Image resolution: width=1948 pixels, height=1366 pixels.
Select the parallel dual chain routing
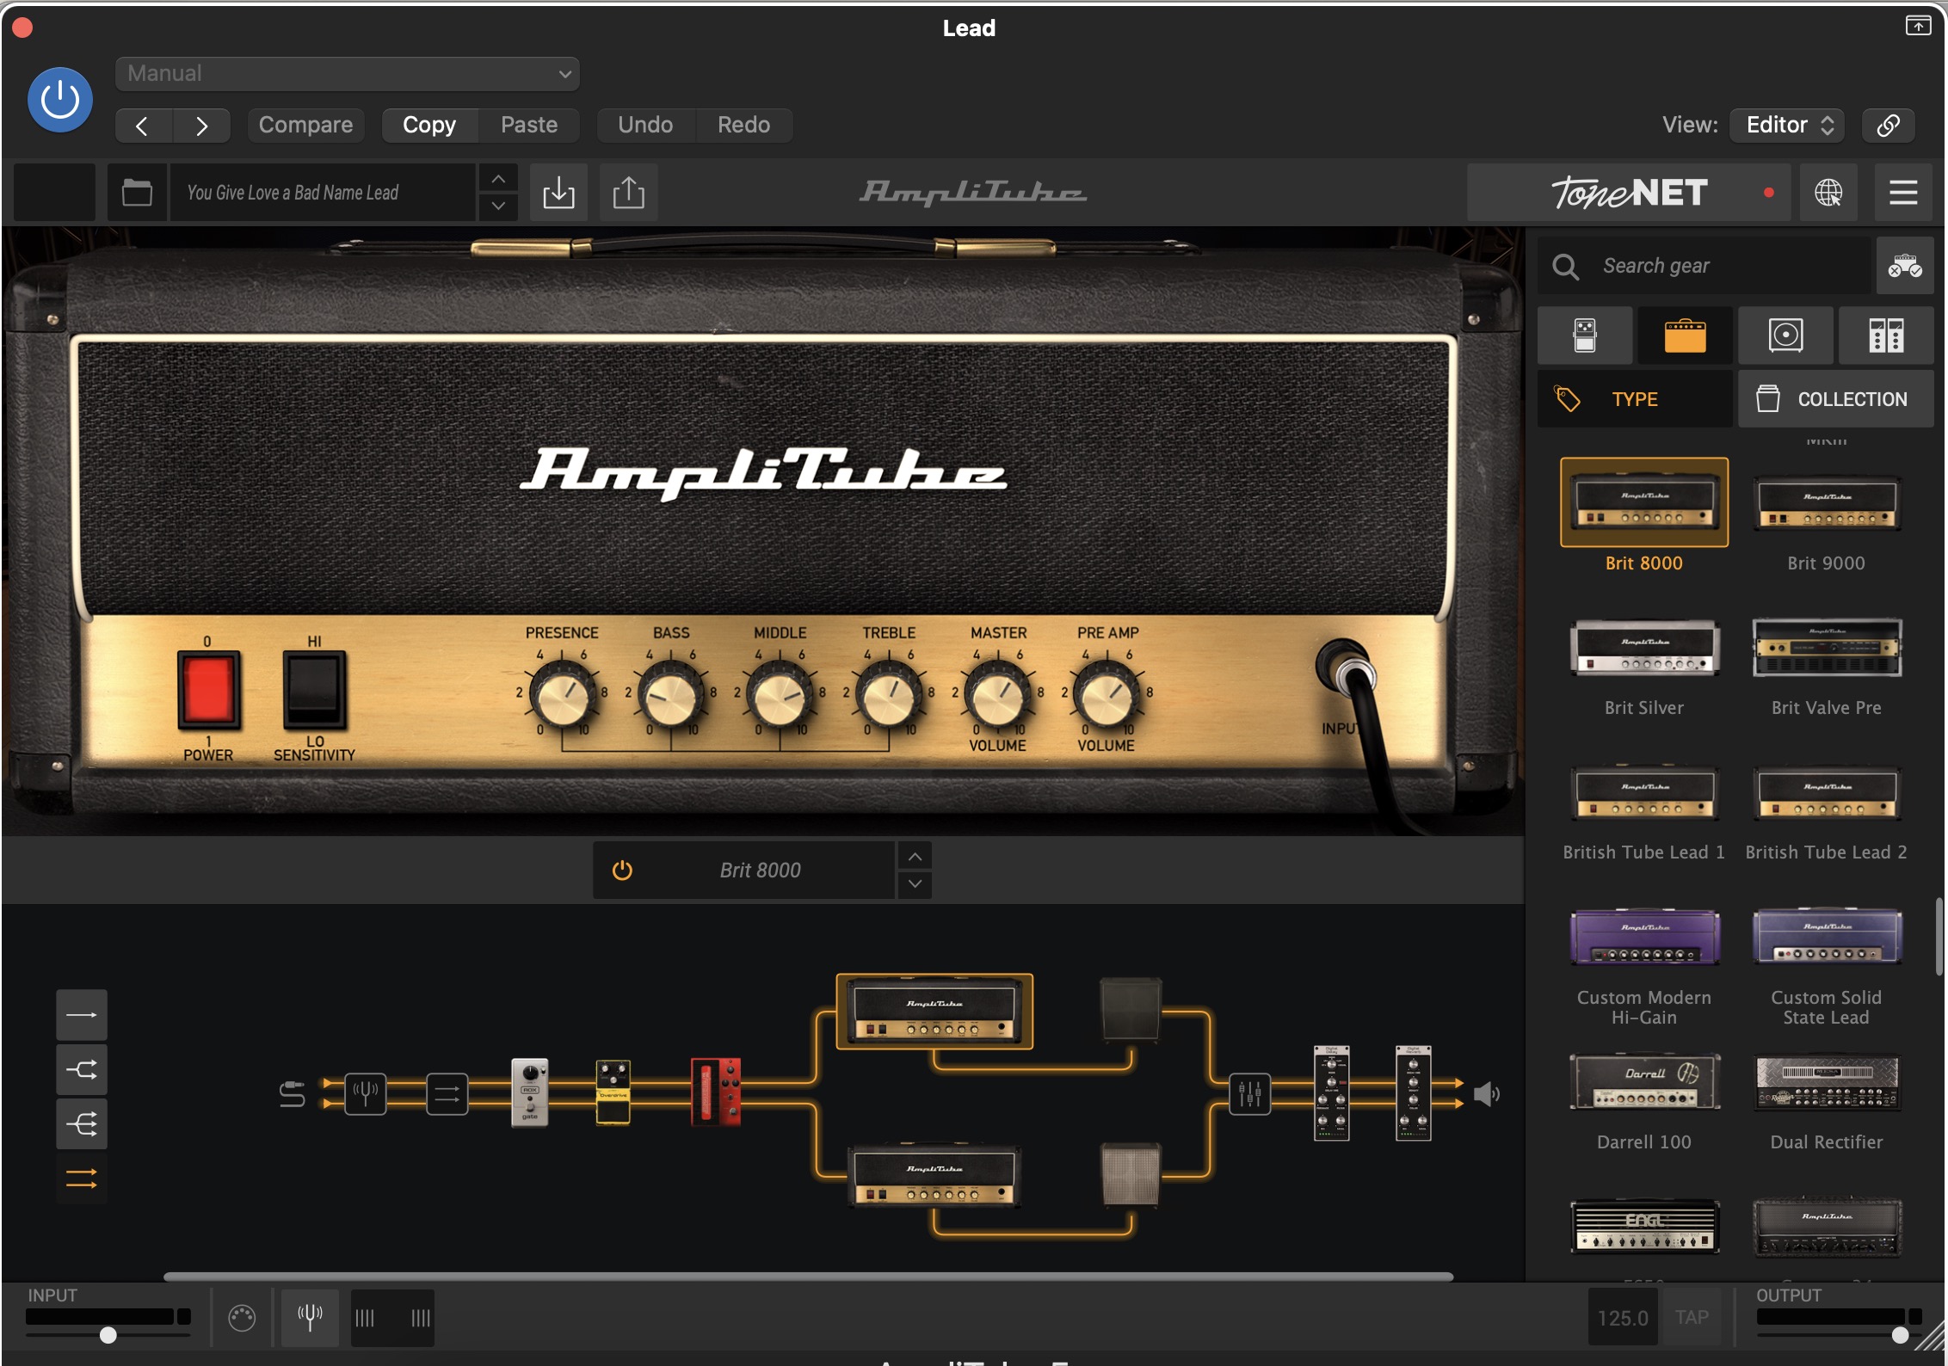pyautogui.click(x=82, y=1178)
